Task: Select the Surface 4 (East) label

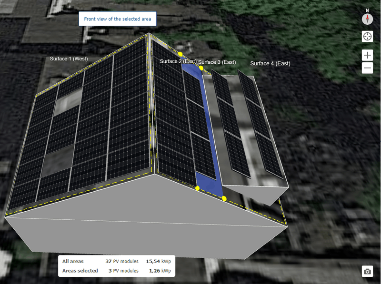Action: [x=270, y=64]
